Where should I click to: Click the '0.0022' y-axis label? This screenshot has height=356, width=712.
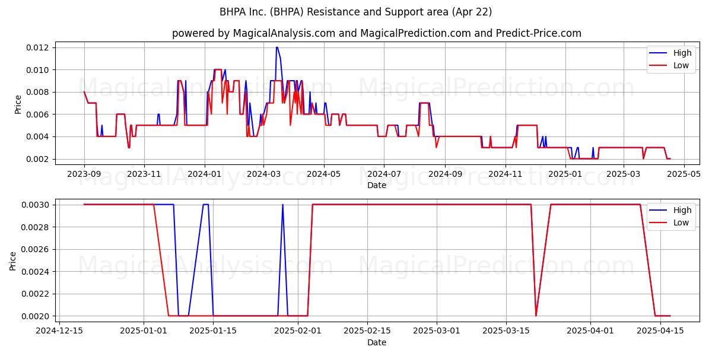pos(36,294)
